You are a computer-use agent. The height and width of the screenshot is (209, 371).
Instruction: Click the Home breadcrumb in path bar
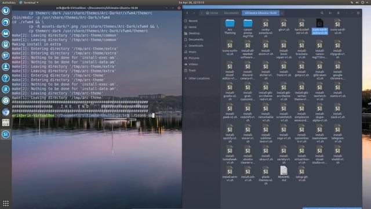[212, 13]
